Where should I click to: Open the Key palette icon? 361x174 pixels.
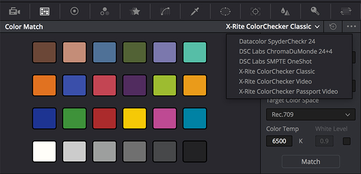(315, 11)
